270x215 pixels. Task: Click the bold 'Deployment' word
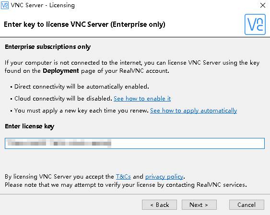tap(61, 71)
